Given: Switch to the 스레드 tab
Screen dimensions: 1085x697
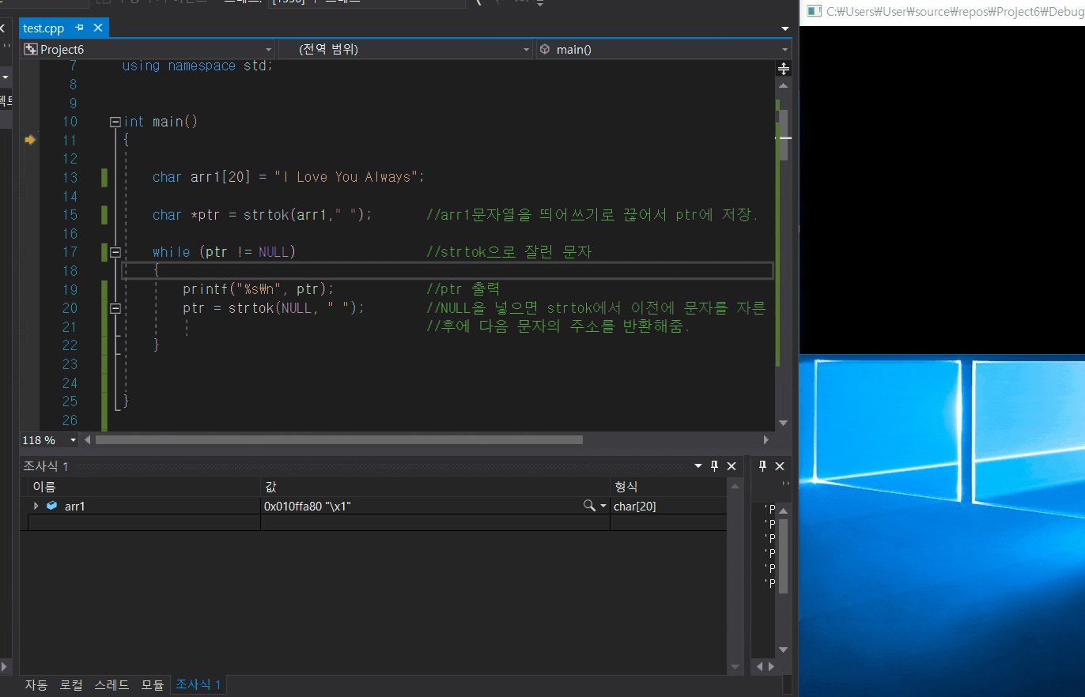Looking at the screenshot, I should coord(112,684).
